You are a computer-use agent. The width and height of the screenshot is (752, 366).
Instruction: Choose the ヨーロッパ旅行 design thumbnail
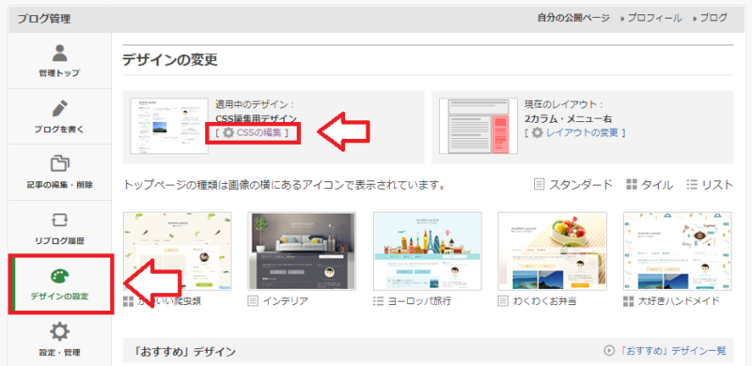[428, 252]
